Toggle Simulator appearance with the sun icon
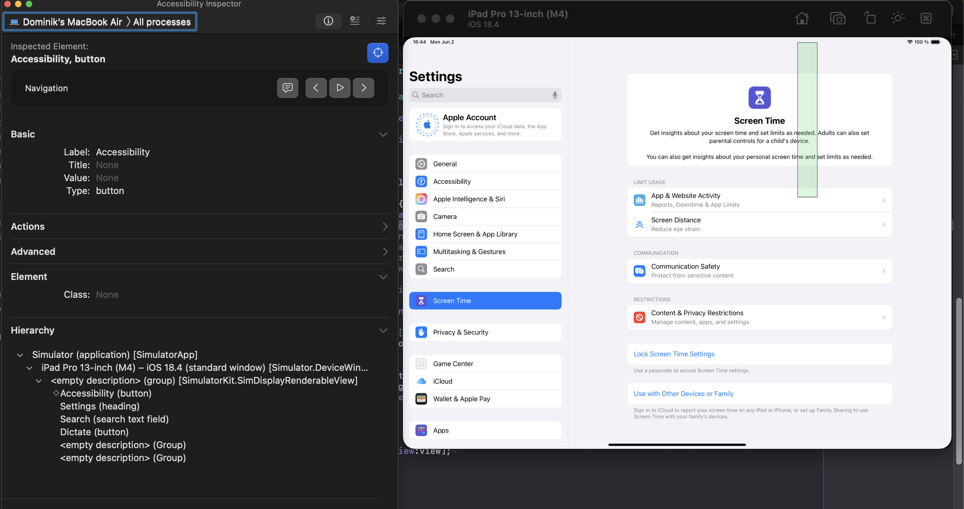This screenshot has width=964, height=509. (x=897, y=18)
